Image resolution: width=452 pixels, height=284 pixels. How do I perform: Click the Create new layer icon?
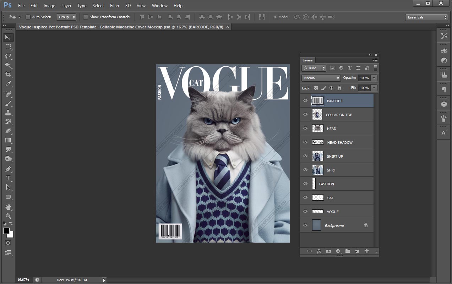(x=357, y=251)
